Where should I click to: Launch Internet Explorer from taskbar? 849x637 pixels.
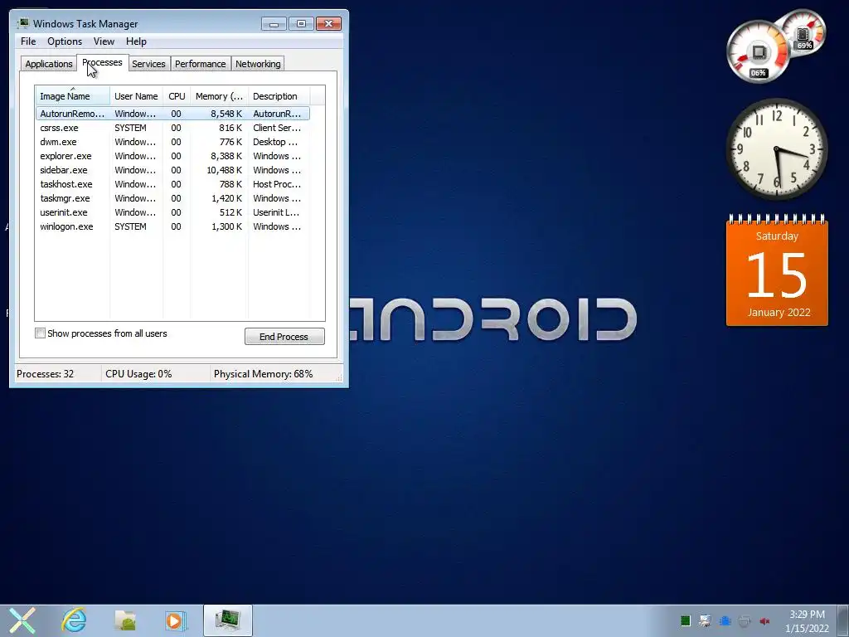pos(74,620)
